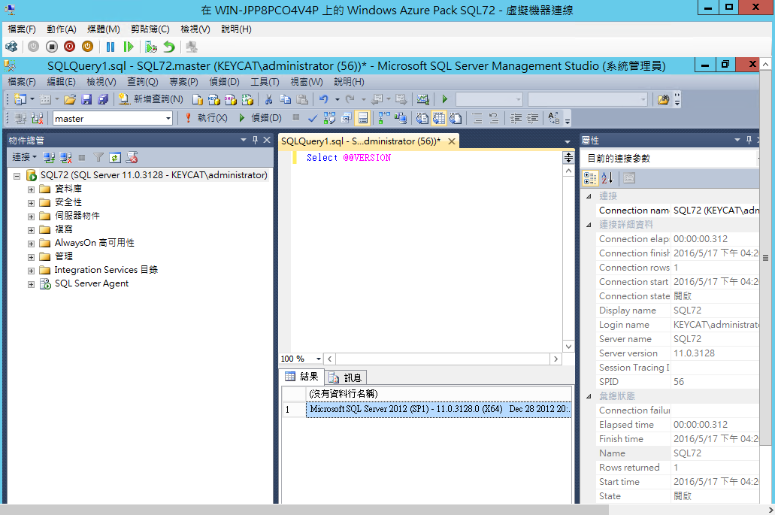
Task: Click the VM connection Pause icon
Action: click(x=110, y=47)
